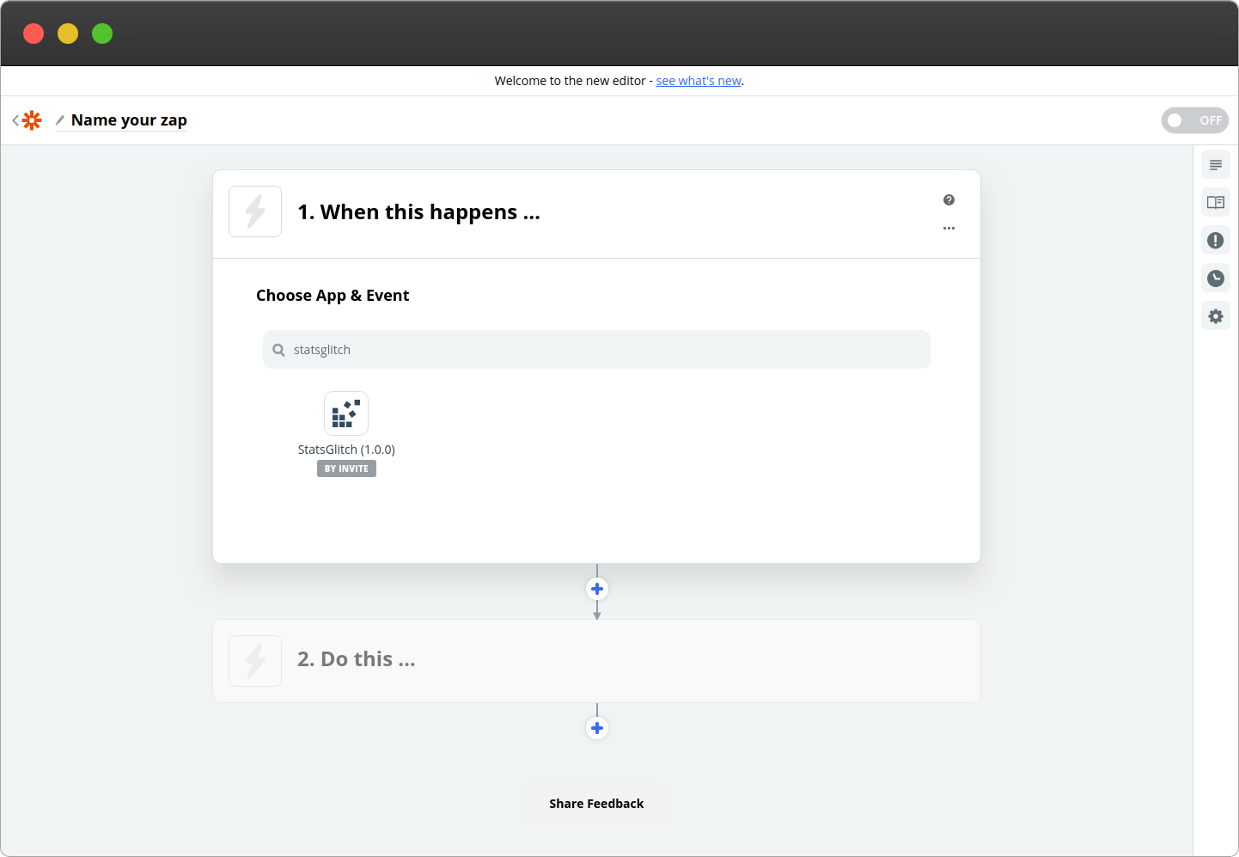Screen dimensions: 1239x857
Task: Click the 'Choose App & Event' label
Action: (333, 296)
